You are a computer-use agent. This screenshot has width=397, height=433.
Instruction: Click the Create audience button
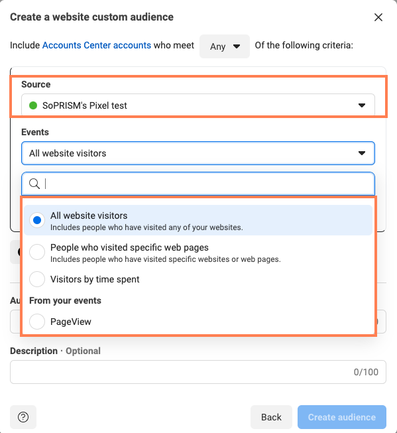pos(342,417)
